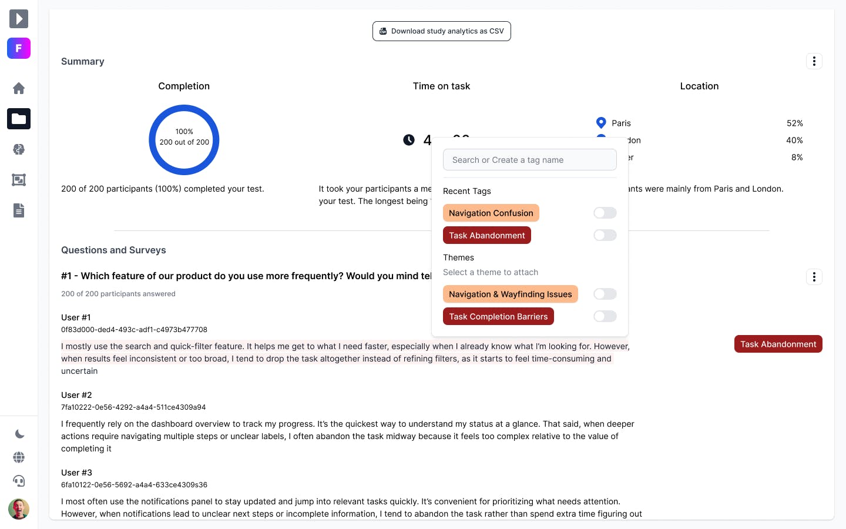Screen dimensions: 846x529
Task: Toggle the Task Abandonment tag switch
Action: pyautogui.click(x=605, y=235)
